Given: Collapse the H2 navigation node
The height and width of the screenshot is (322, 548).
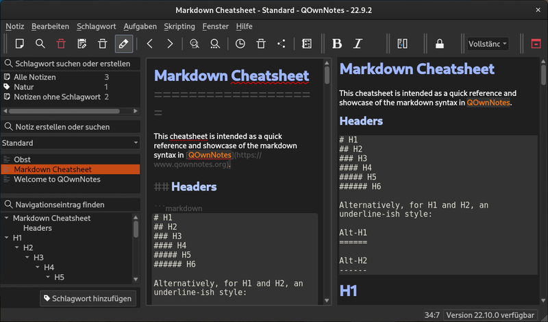Looking at the screenshot, I should pos(16,247).
